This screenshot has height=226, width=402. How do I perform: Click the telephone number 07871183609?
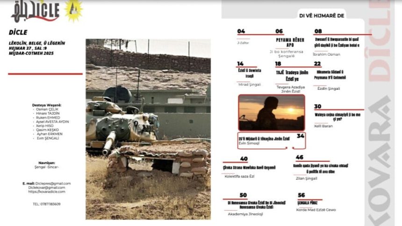click(46, 204)
